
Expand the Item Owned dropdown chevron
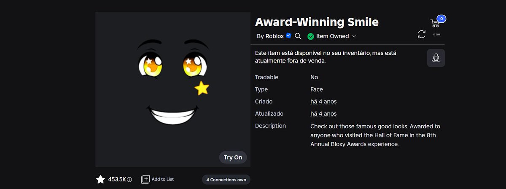354,36
